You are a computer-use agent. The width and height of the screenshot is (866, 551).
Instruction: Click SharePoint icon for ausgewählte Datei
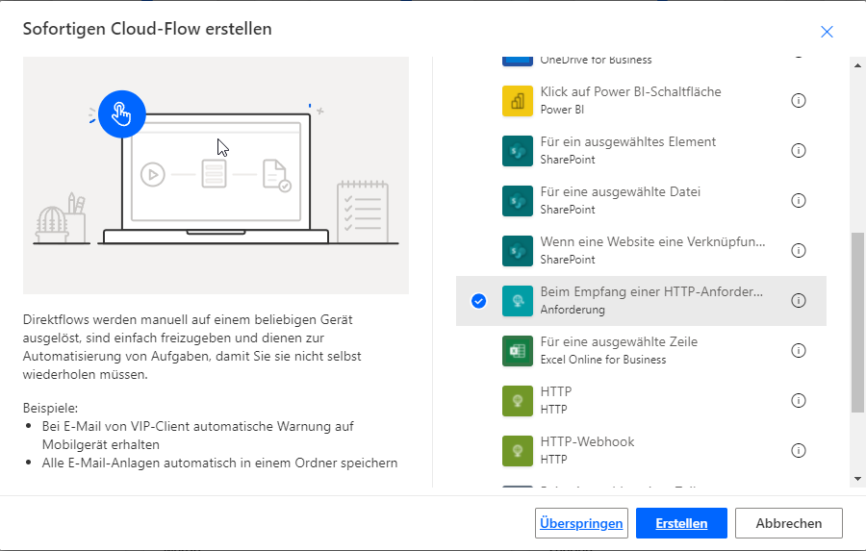tap(518, 201)
